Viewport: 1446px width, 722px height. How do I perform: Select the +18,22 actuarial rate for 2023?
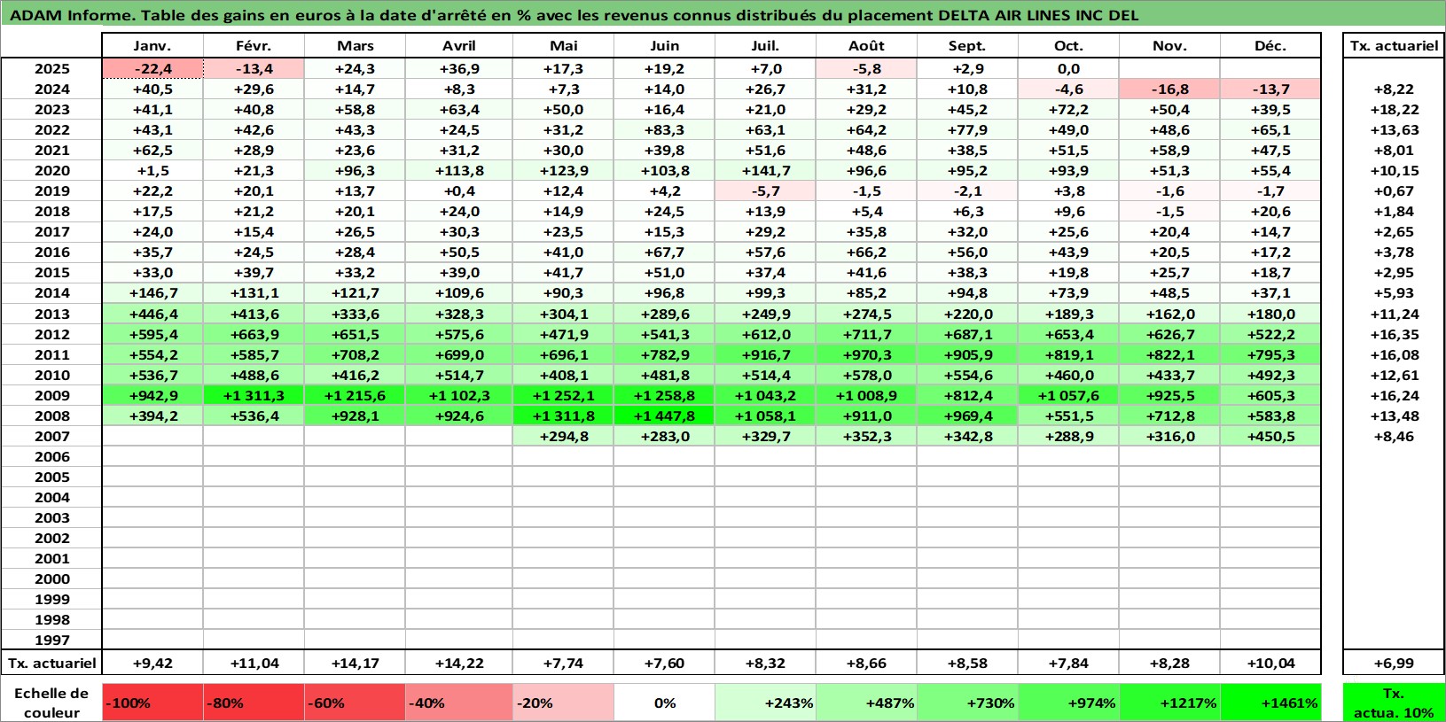tap(1394, 110)
